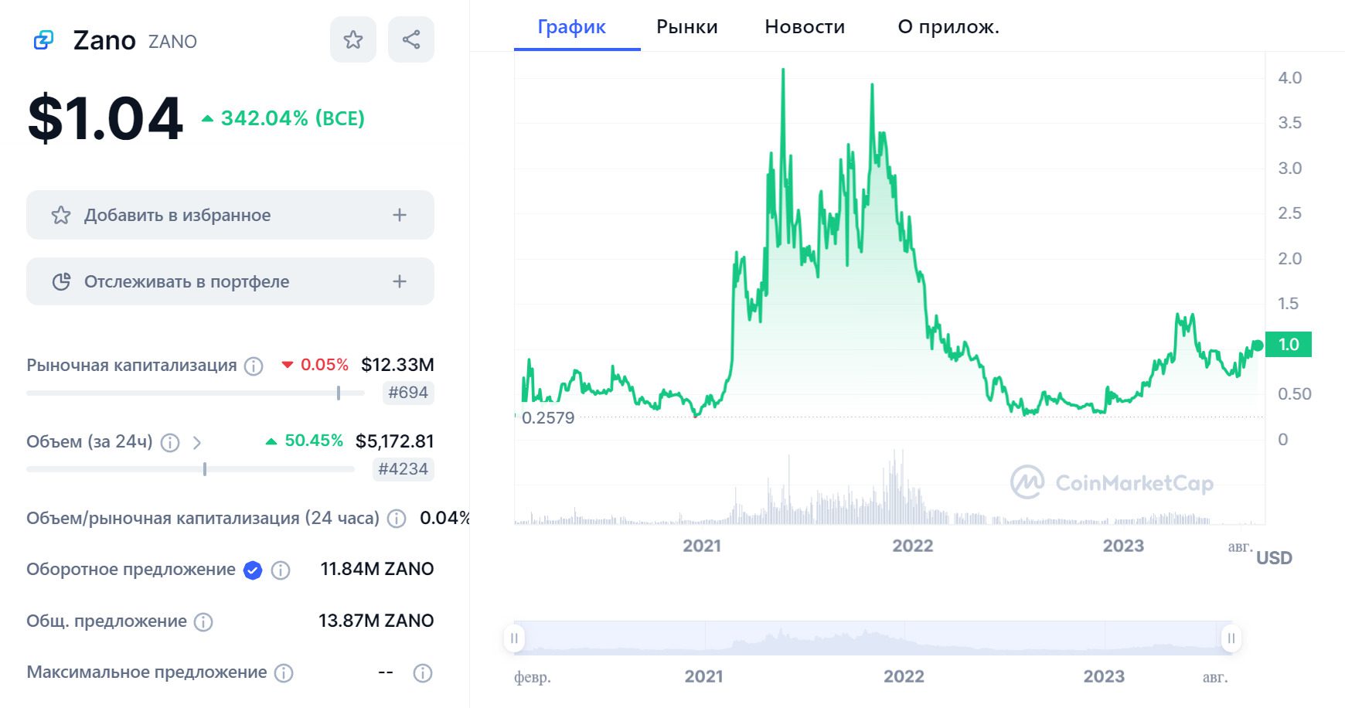The image size is (1345, 708).
Task: Open info icon next to Объем (за 24ч)
Action: click(x=170, y=442)
